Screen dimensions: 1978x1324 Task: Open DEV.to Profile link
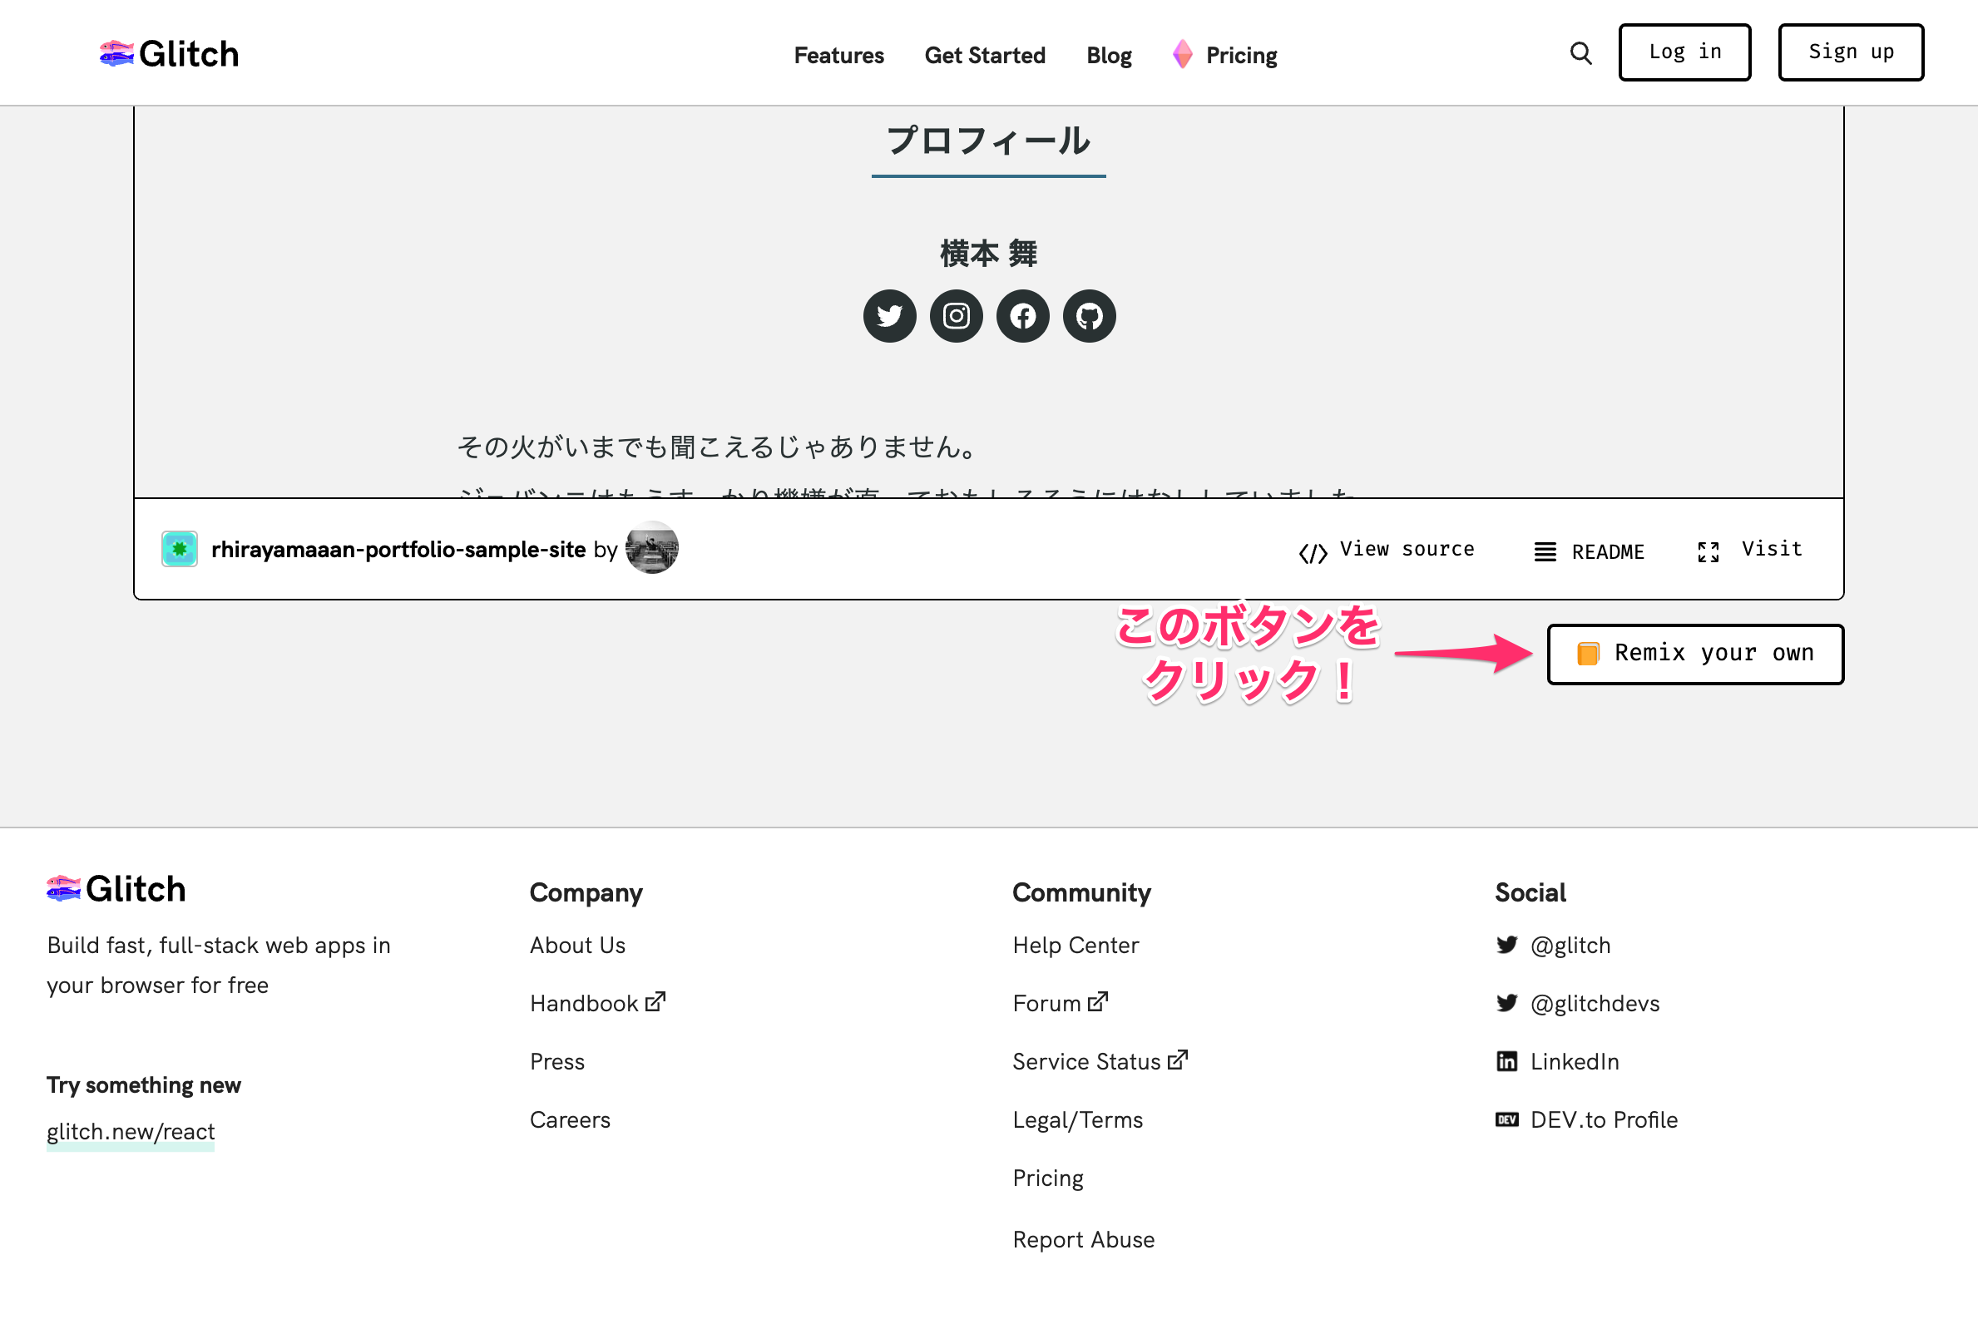pyautogui.click(x=1604, y=1119)
